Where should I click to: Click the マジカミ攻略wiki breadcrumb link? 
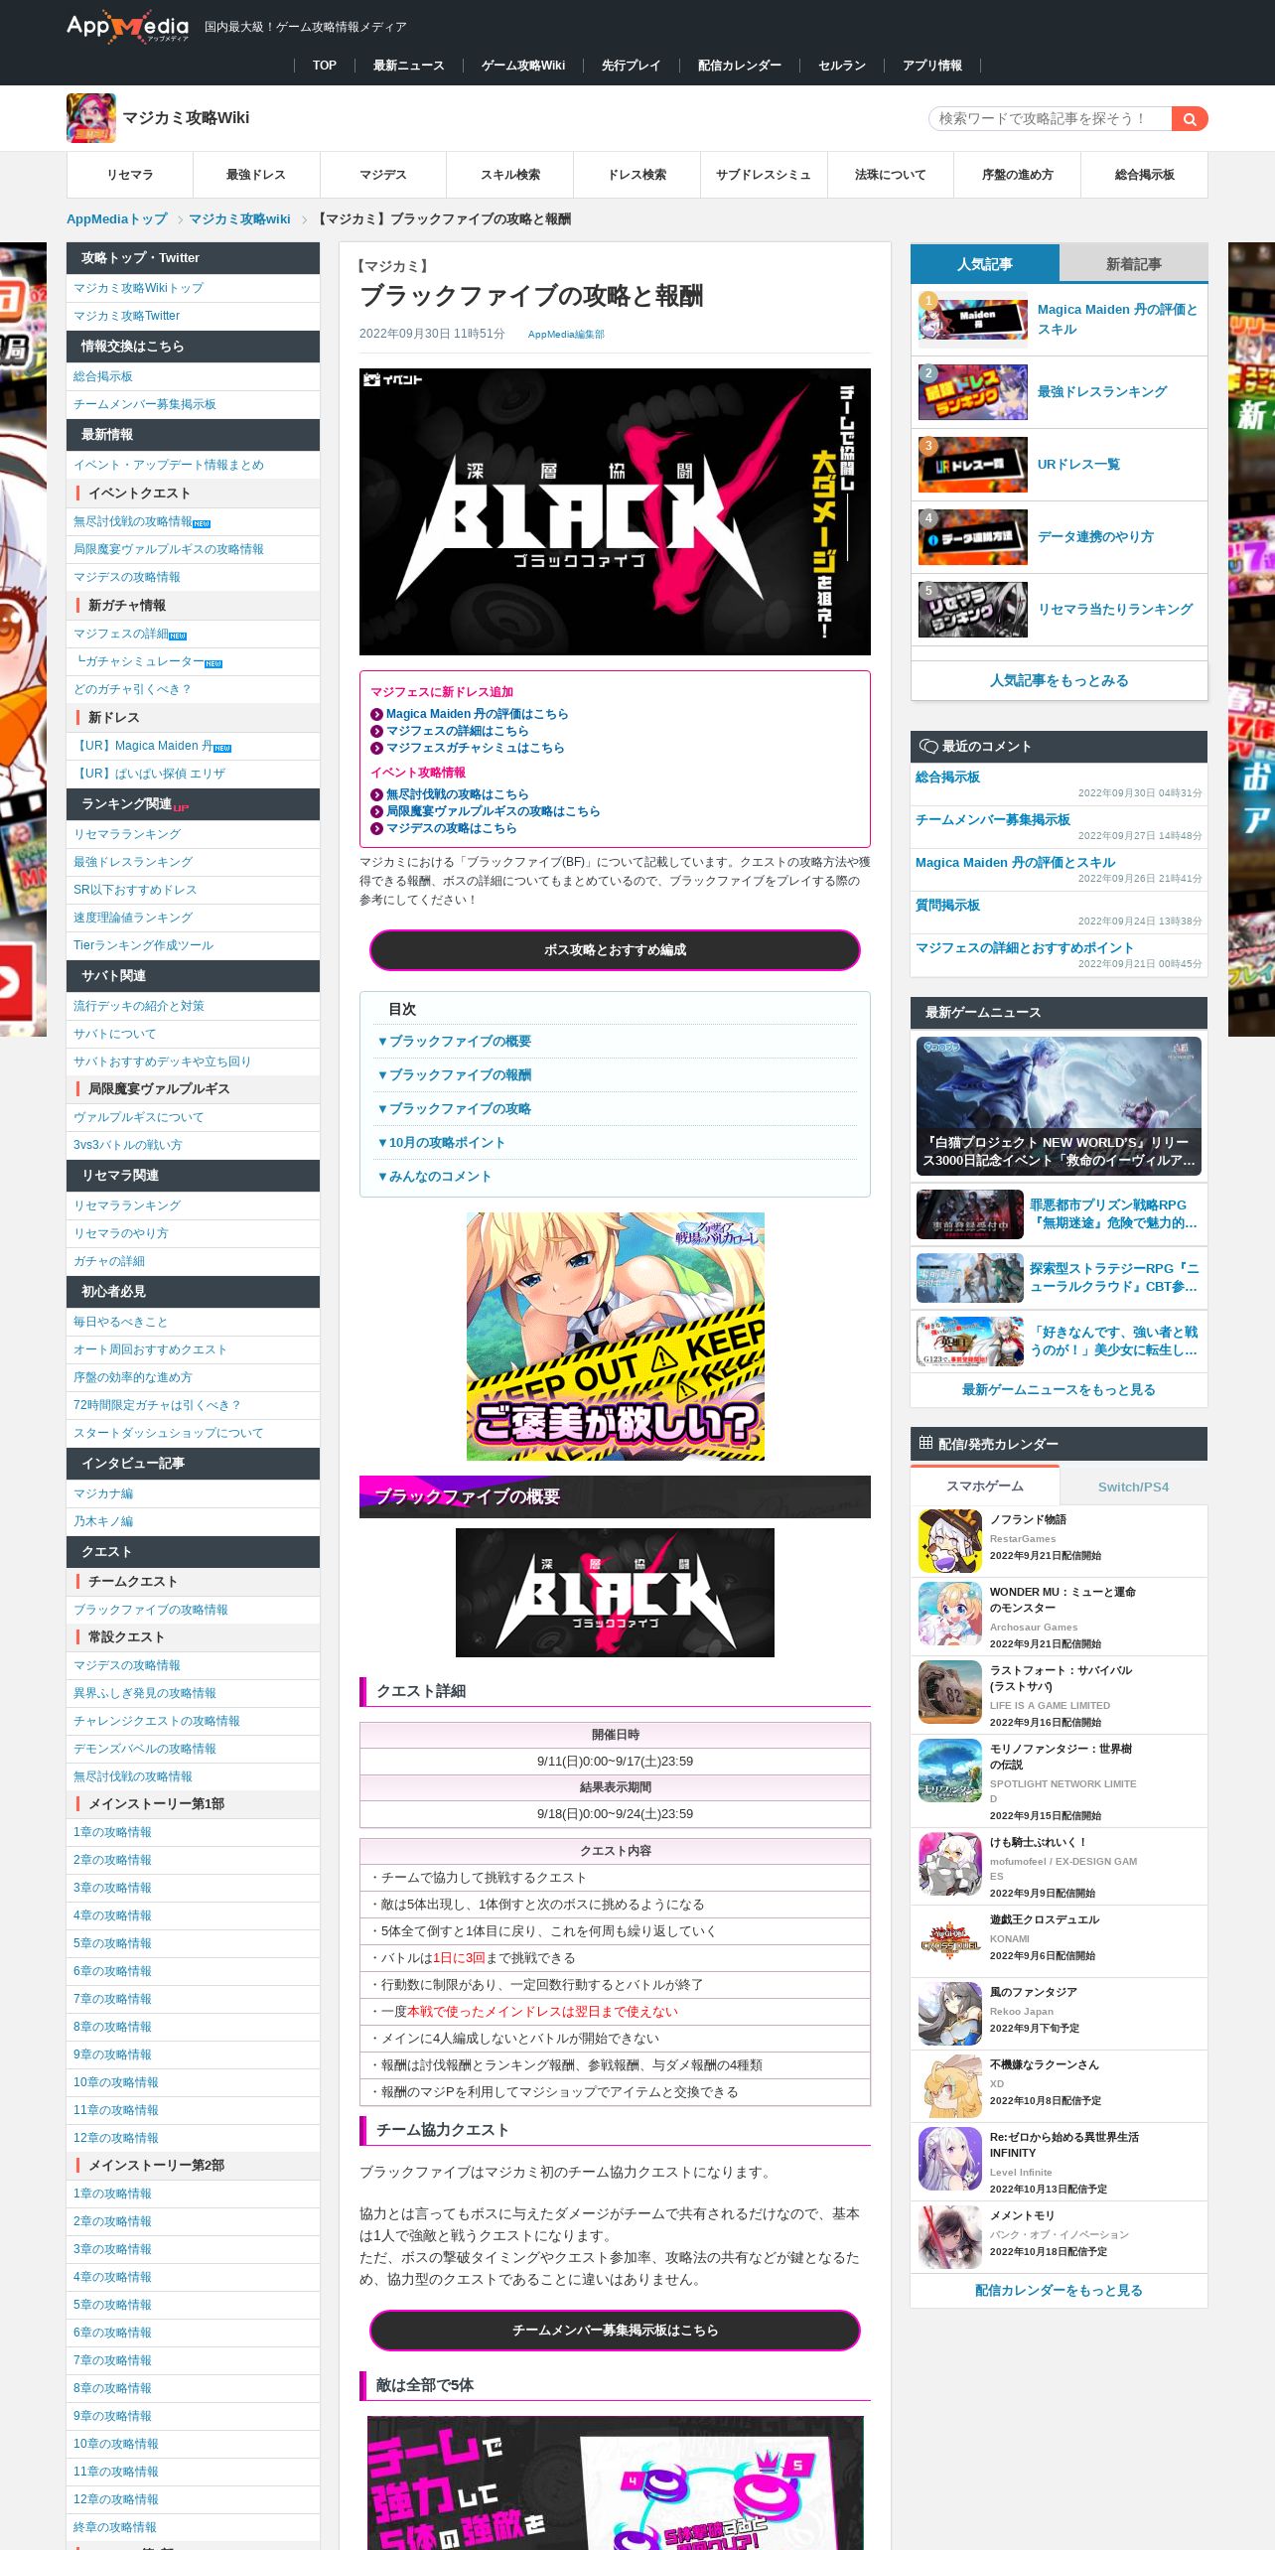pyautogui.click(x=239, y=219)
